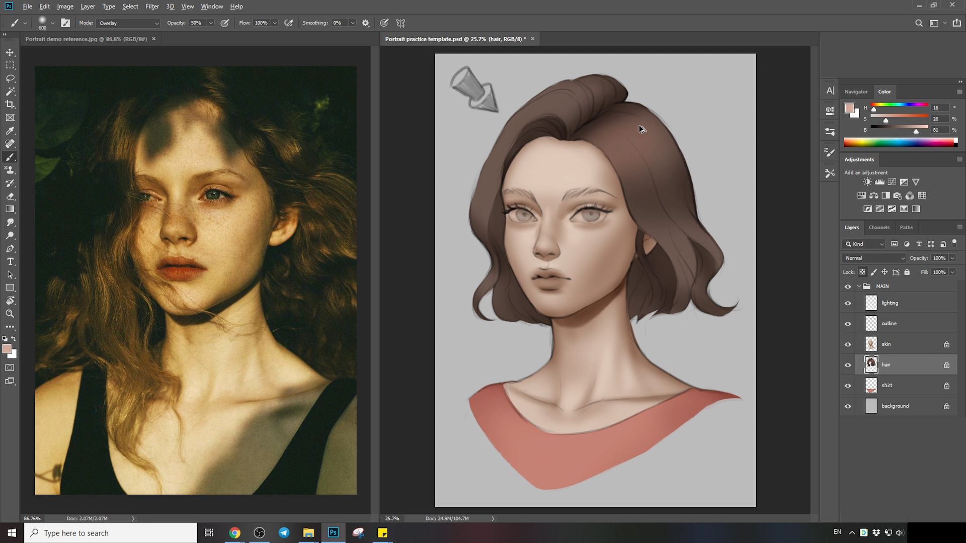Add a Curves adjustment from the Adjustments panel
Image resolution: width=966 pixels, height=543 pixels.
click(x=892, y=182)
